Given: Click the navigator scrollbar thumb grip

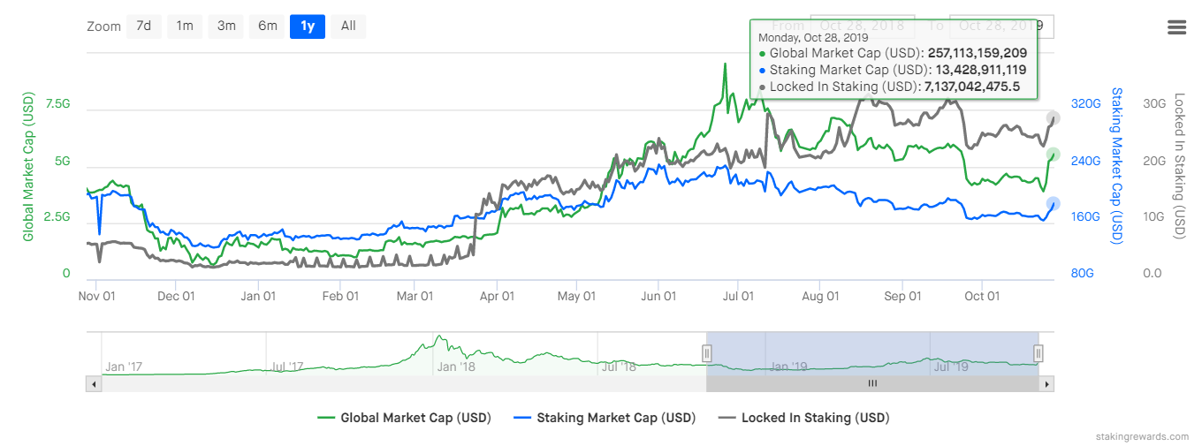Looking at the screenshot, I should (872, 384).
